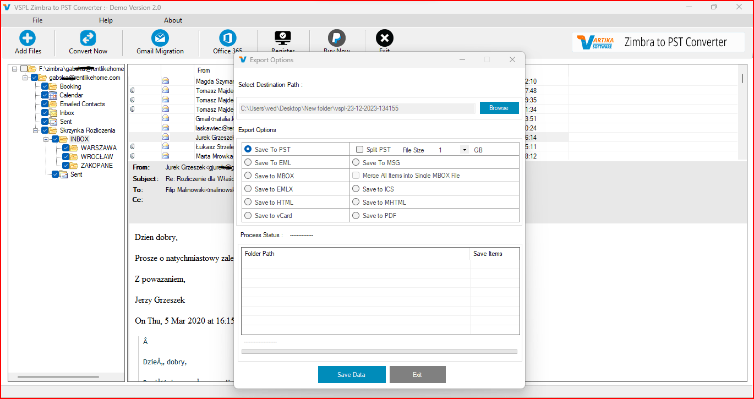This screenshot has width=754, height=399.
Task: Click the Browse button
Action: (499, 108)
